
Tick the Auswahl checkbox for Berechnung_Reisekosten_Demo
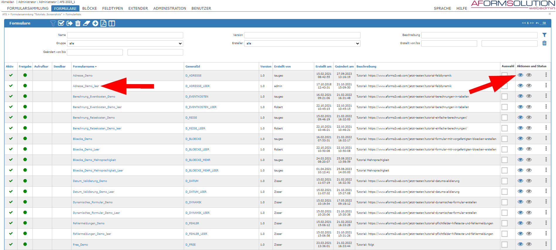pos(504,118)
